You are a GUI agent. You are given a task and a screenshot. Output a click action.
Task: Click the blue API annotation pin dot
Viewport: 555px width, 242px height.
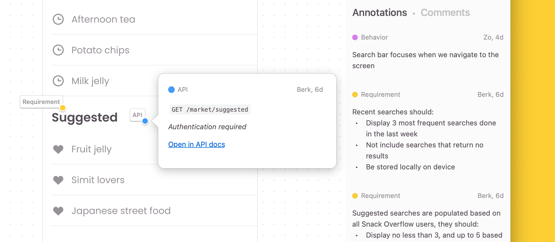[145, 121]
